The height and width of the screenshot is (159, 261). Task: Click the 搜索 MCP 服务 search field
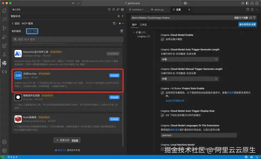click(x=68, y=40)
